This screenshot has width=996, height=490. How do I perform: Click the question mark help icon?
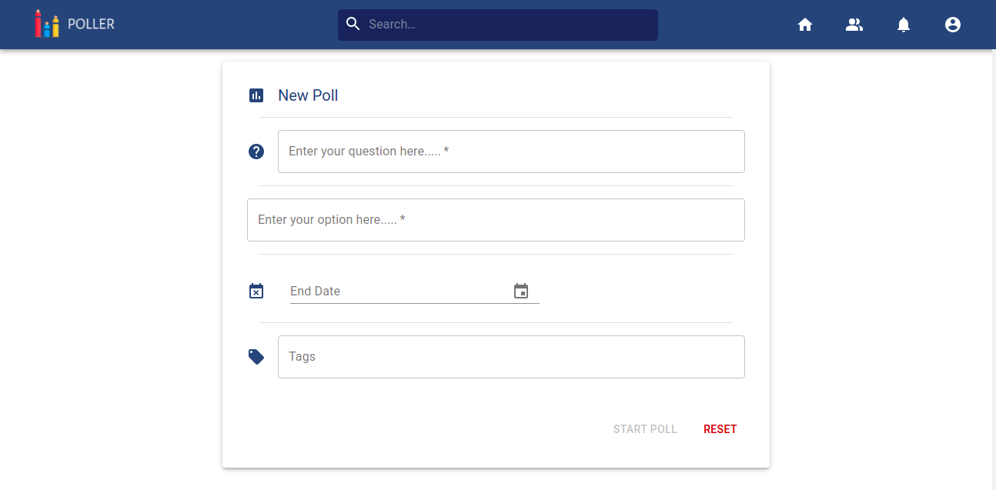pyautogui.click(x=256, y=152)
